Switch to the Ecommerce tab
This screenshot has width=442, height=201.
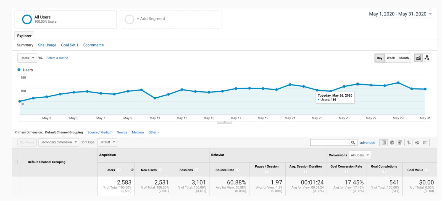93,45
